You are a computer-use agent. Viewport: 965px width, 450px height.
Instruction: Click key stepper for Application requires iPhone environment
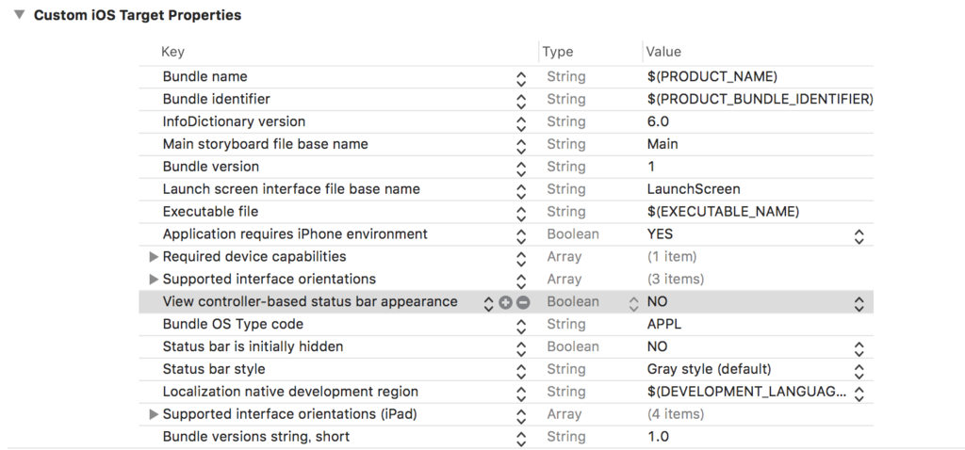(520, 235)
